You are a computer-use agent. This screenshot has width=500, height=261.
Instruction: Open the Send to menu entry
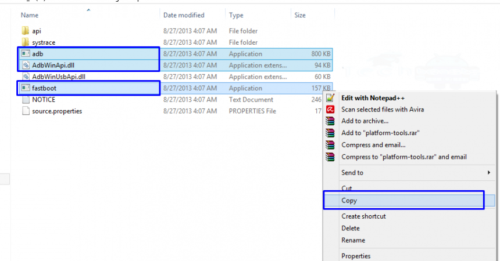[352, 172]
